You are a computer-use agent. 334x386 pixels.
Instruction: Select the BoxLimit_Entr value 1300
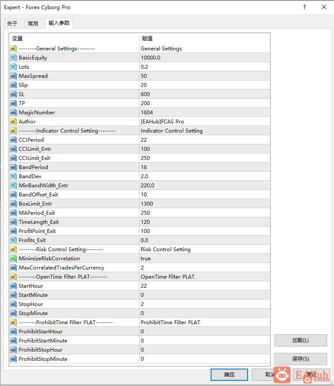pyautogui.click(x=147, y=203)
